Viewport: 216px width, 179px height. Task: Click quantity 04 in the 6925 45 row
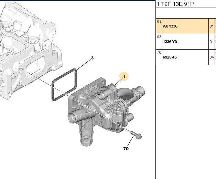212,57
